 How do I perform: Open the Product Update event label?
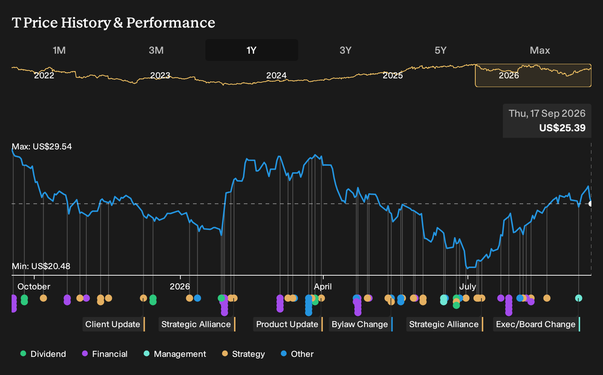click(287, 324)
